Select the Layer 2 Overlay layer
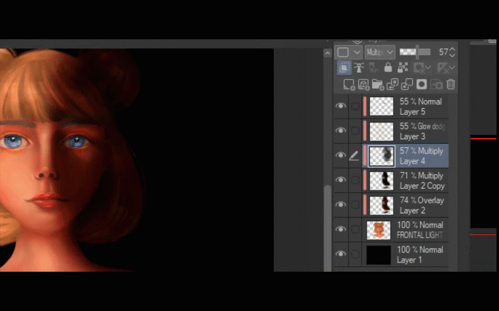The width and height of the screenshot is (499, 311). [421, 205]
